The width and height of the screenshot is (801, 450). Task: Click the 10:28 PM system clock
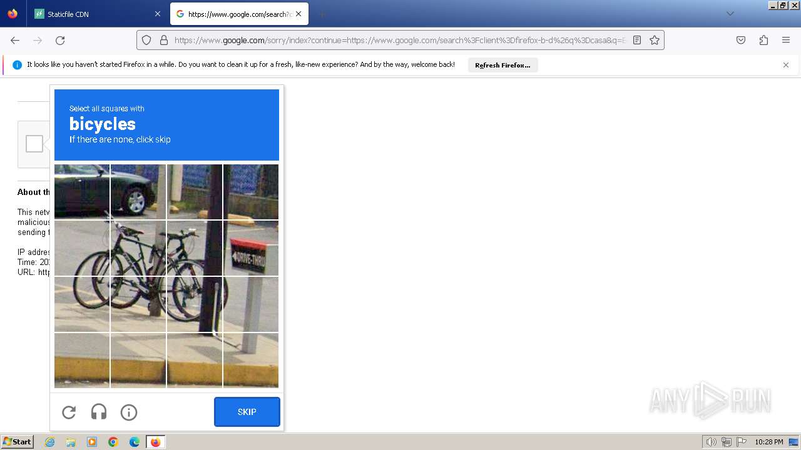coord(769,442)
